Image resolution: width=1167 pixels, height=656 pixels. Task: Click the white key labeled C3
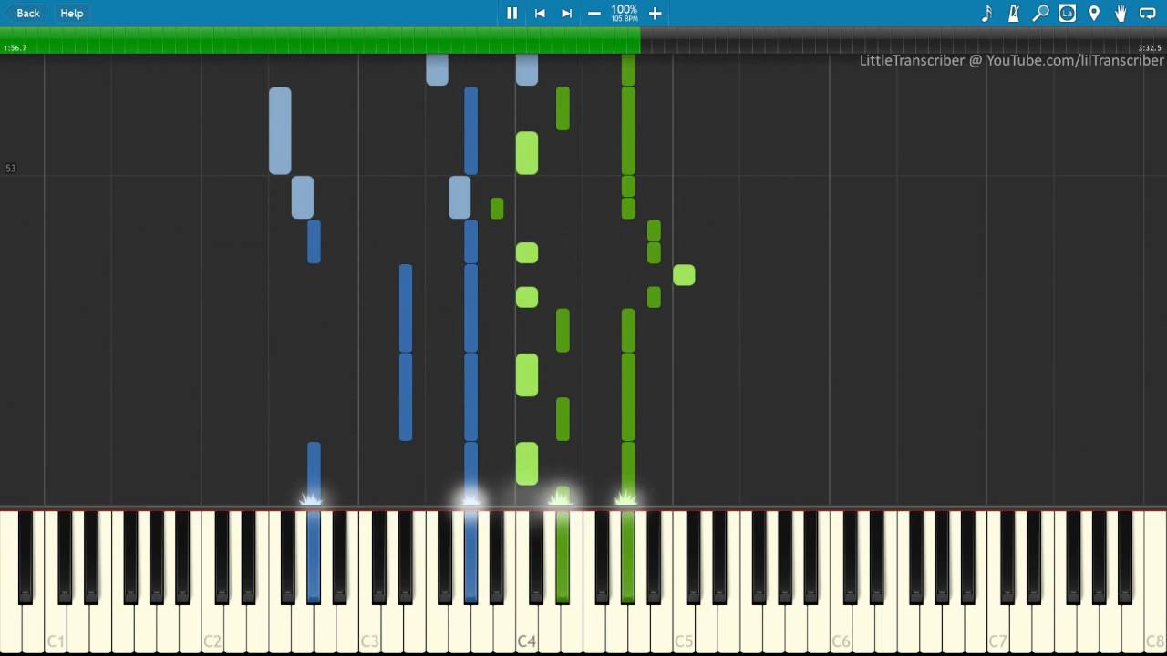(368, 629)
